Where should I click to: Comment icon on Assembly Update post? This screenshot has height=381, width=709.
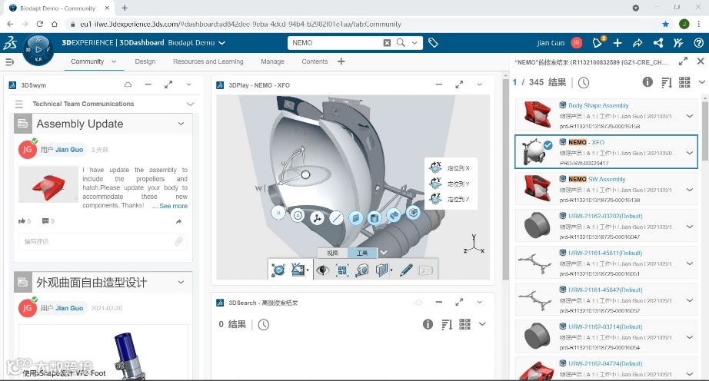coord(45,221)
